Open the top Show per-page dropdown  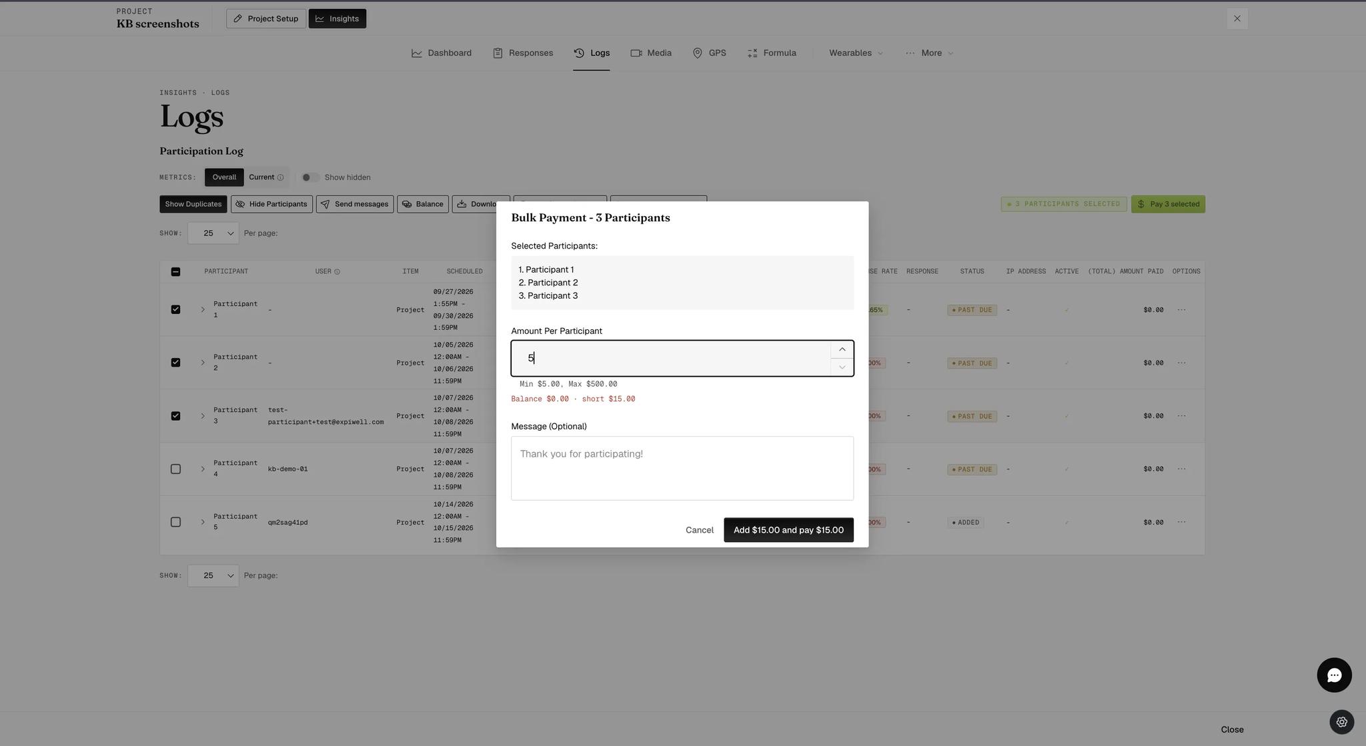(x=213, y=233)
